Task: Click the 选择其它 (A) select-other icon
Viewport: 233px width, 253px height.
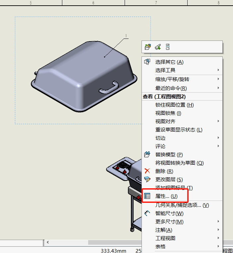Action: 147,62
